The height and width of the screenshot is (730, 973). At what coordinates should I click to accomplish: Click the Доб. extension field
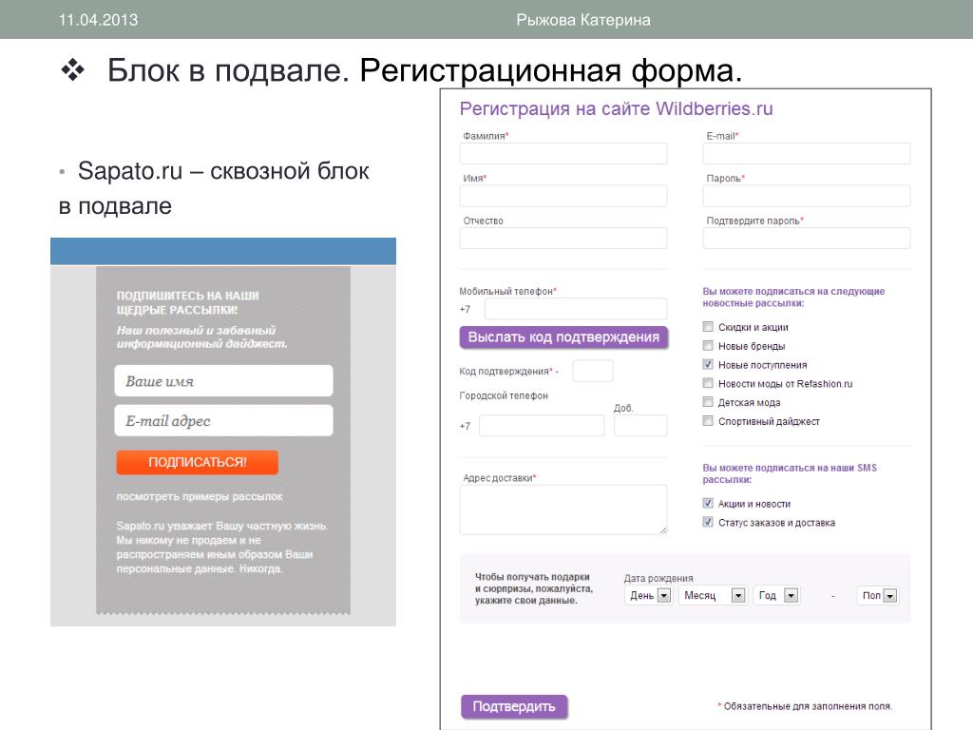tap(640, 425)
